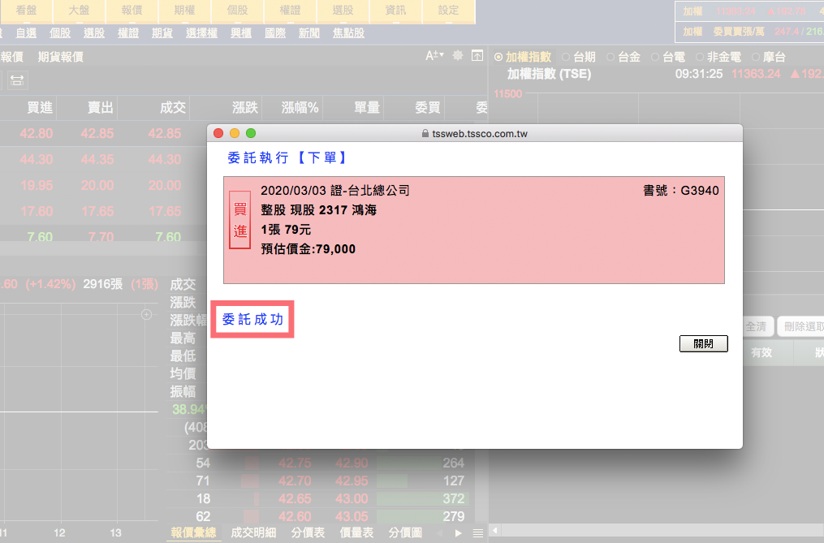Sort by the 委買 column header
Image resolution: width=824 pixels, height=543 pixels.
[427, 108]
